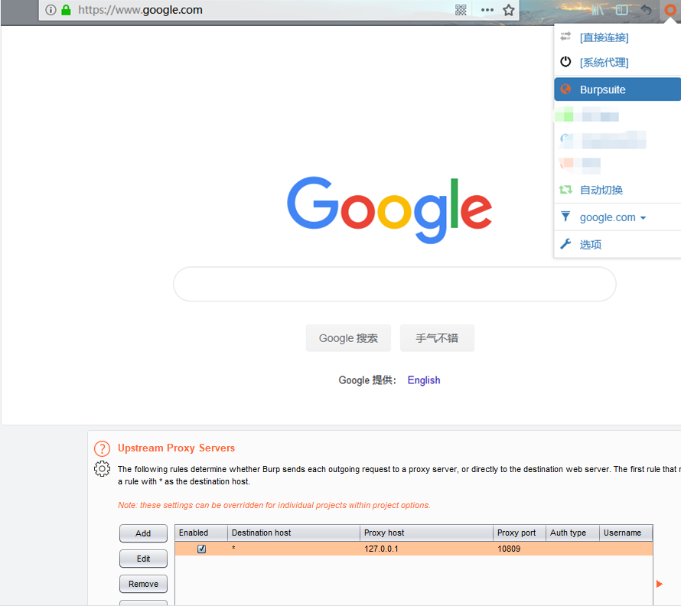Image resolution: width=681 pixels, height=606 pixels.
Task: Select the [直接连接] direct connection profile
Action: click(x=617, y=37)
